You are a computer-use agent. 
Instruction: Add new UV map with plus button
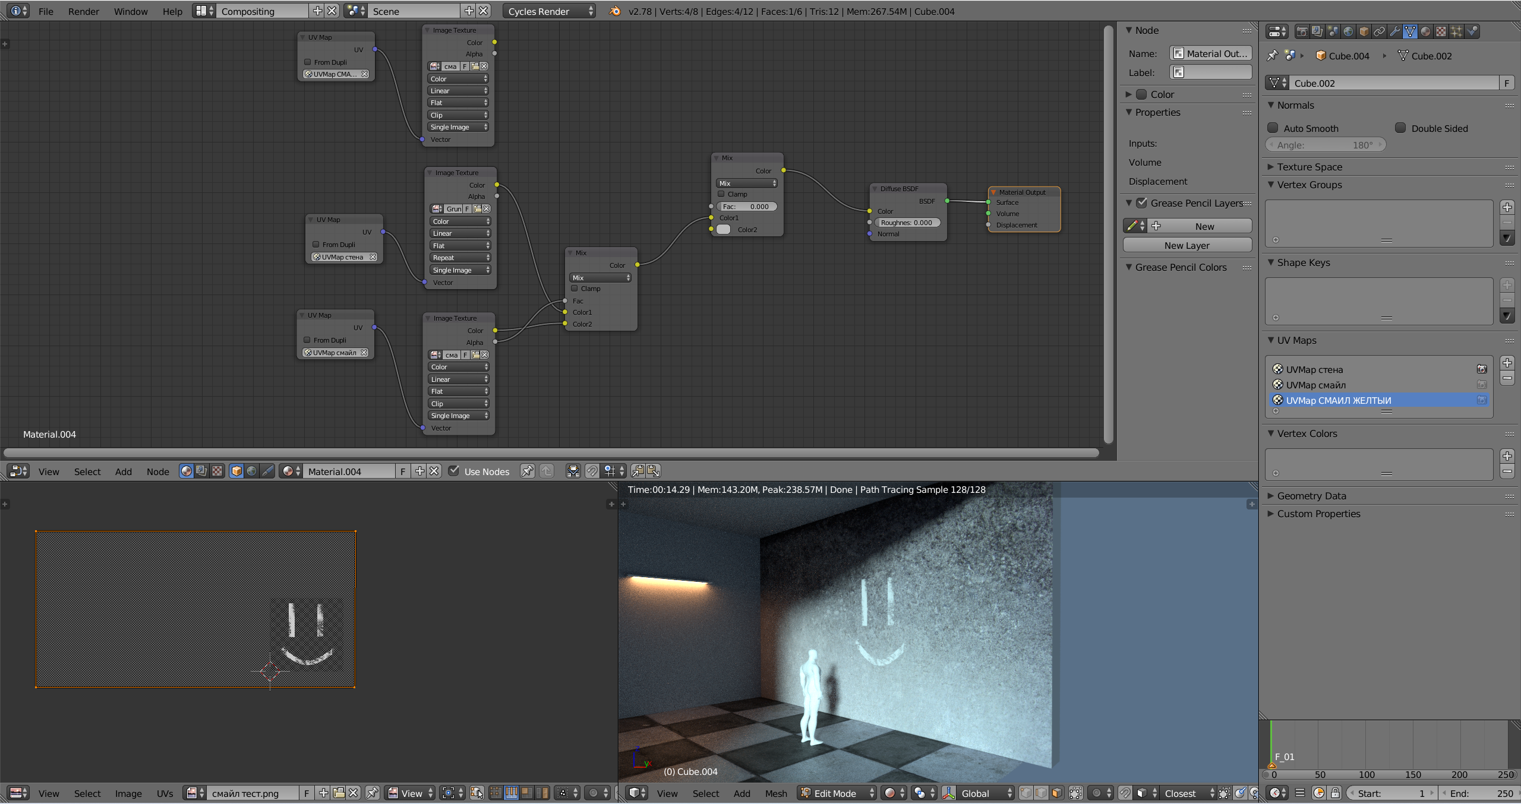point(1507,363)
